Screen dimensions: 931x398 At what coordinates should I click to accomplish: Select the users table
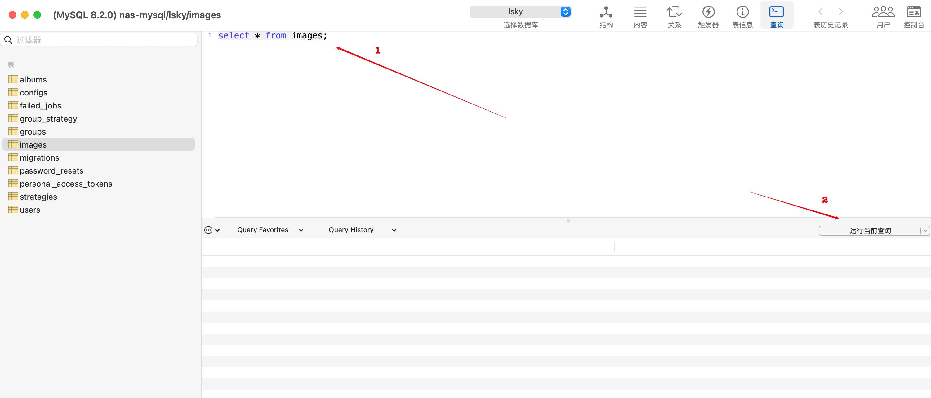pos(30,210)
